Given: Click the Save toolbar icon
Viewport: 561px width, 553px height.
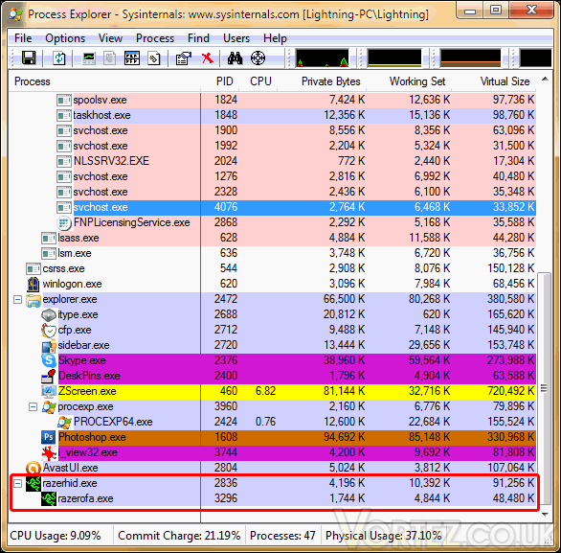Looking at the screenshot, I should pyautogui.click(x=29, y=58).
